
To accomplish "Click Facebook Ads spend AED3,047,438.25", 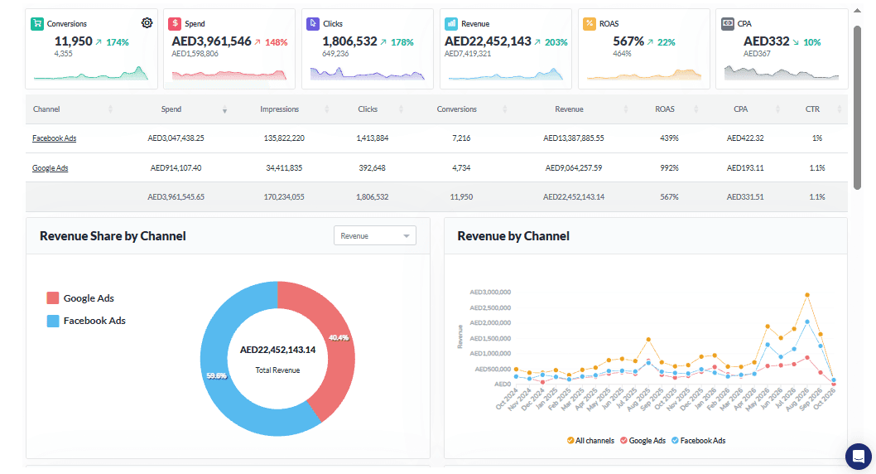I will [x=176, y=138].
